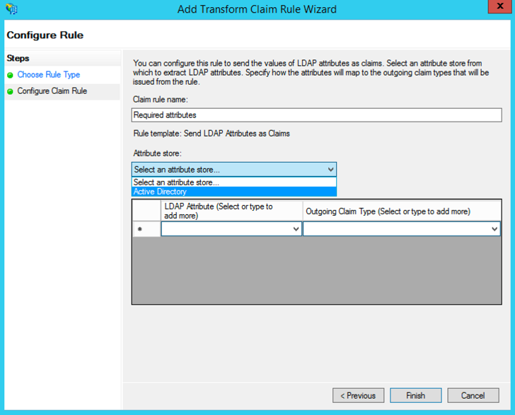Collapse the Attribute store dropdown arrow
This screenshot has width=515, height=415.
pyautogui.click(x=330, y=170)
